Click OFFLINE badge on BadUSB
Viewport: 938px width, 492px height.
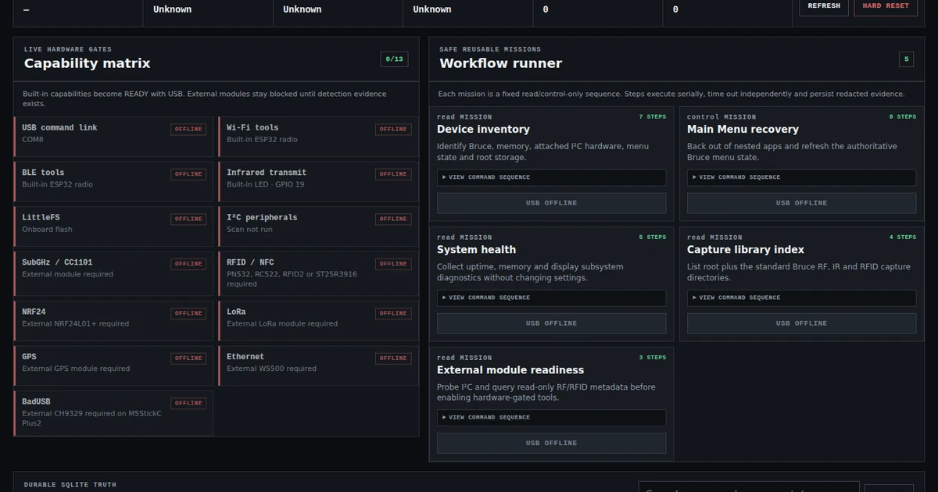click(188, 403)
